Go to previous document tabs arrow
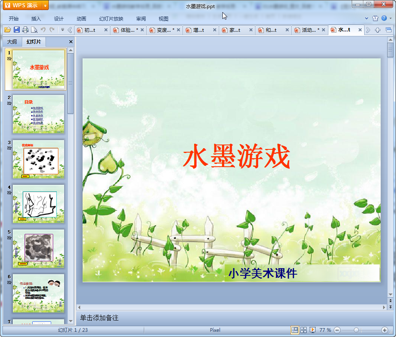The image size is (396, 337). tap(70, 30)
